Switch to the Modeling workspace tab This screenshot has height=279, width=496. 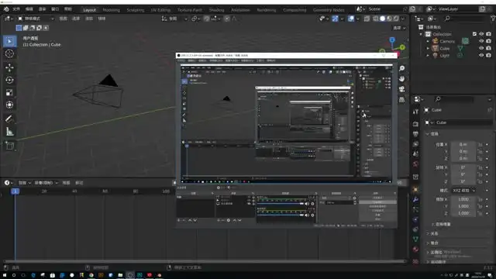(112, 10)
